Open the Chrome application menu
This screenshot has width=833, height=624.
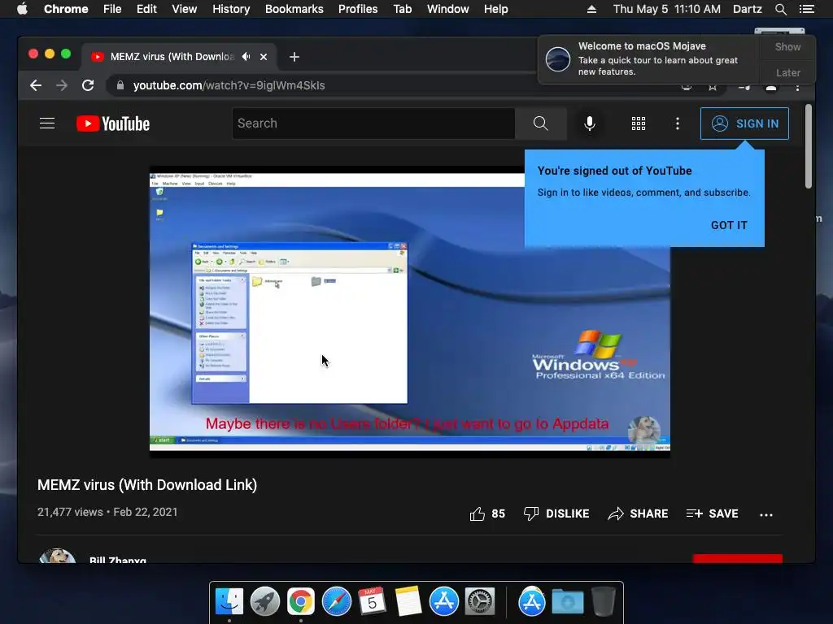pyautogui.click(x=66, y=9)
